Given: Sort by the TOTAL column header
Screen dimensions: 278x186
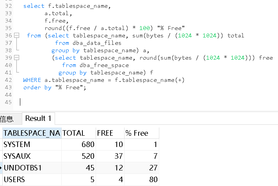Looking at the screenshot, I should [x=78, y=133].
